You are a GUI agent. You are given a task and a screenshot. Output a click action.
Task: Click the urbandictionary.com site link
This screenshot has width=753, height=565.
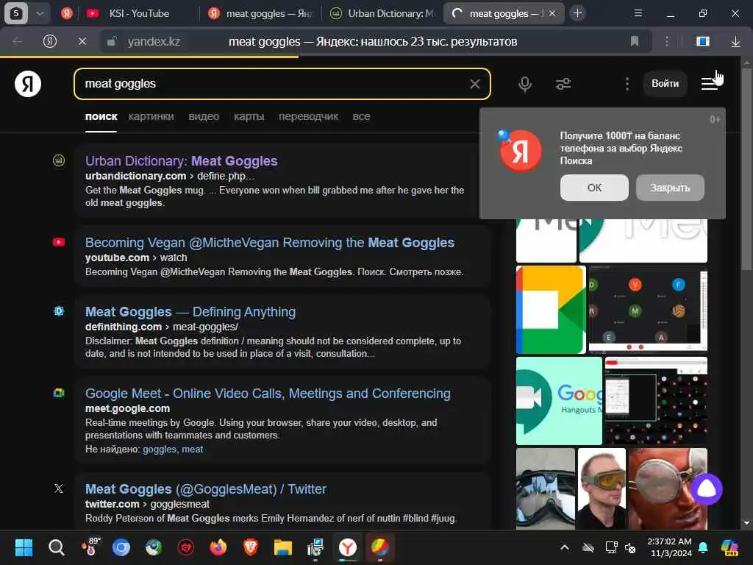click(135, 176)
